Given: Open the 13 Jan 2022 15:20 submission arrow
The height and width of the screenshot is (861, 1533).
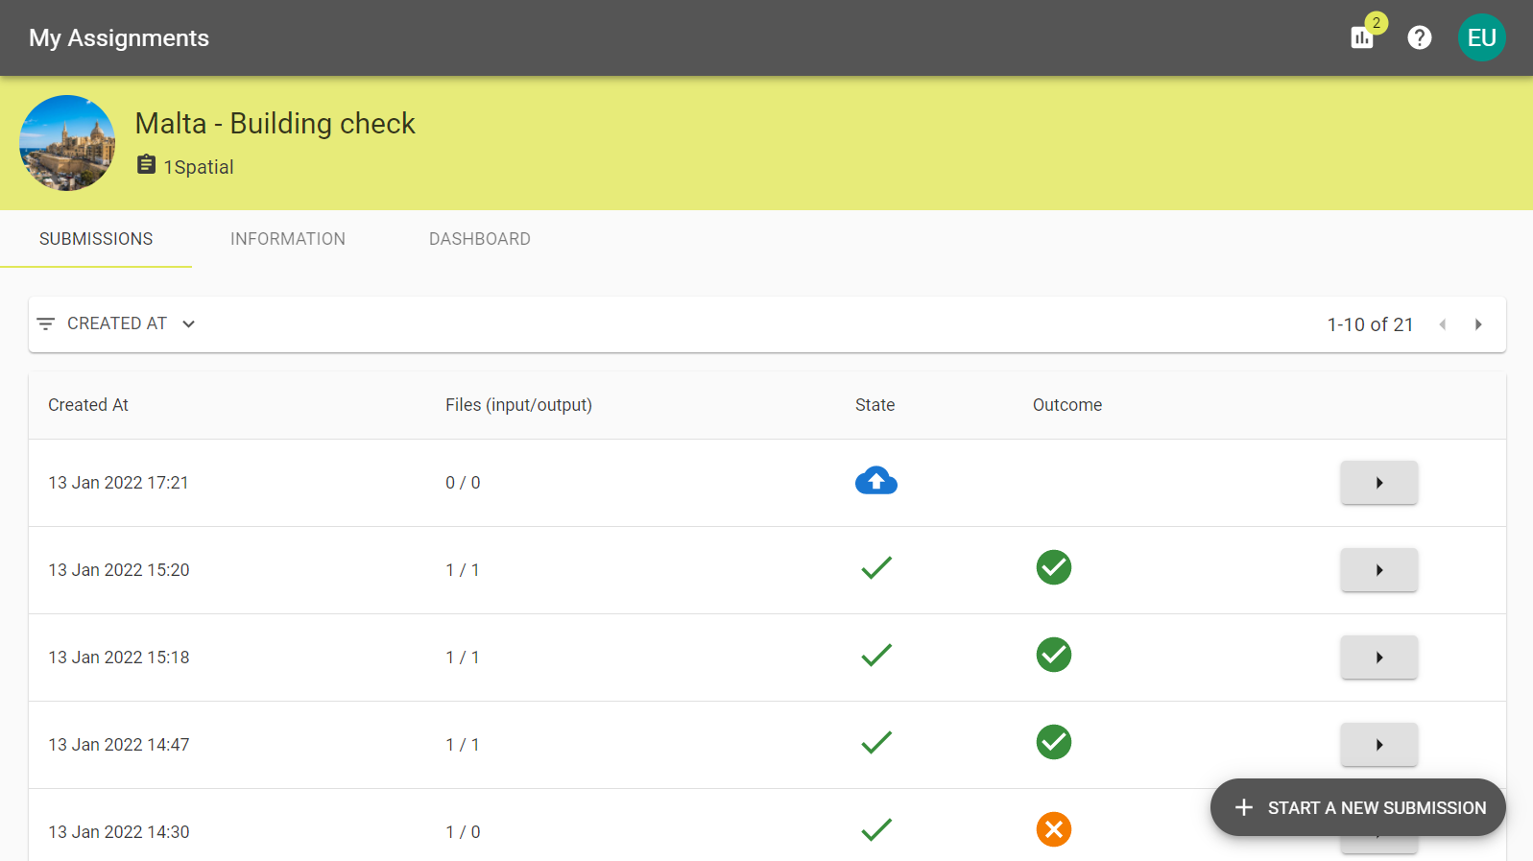Looking at the screenshot, I should pos(1378,570).
